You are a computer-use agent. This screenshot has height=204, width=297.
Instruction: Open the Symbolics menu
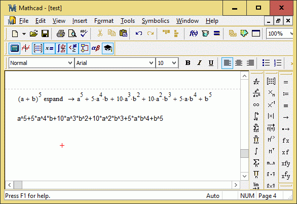[156, 21]
